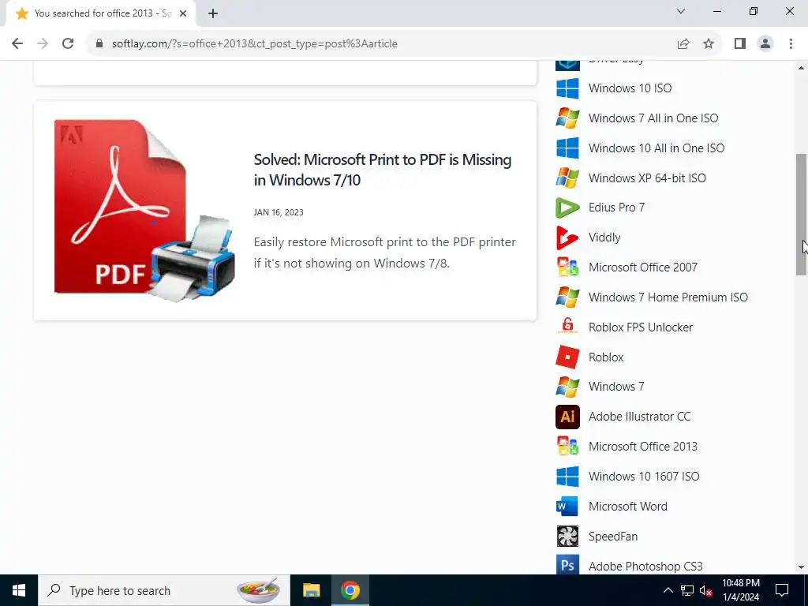Reload the page with the refresh icon
The height and width of the screenshot is (606, 808).
pyautogui.click(x=68, y=43)
